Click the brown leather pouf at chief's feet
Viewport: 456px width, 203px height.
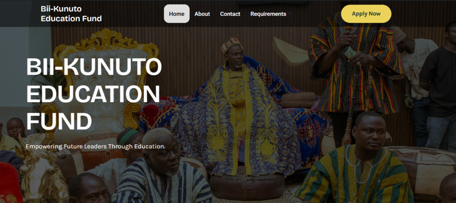click(x=247, y=183)
